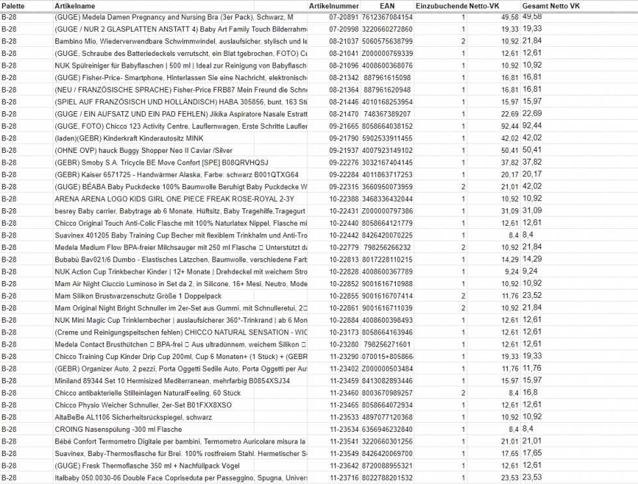
Task: Click the Italbaby 050.0030-06 Double Face cell
Action: point(181,478)
